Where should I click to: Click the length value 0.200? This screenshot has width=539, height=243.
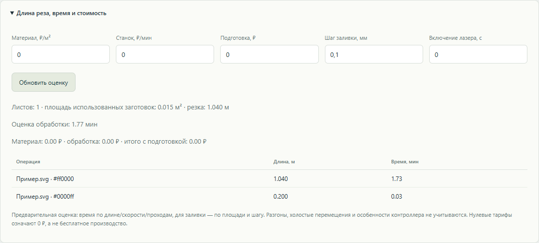(x=281, y=197)
